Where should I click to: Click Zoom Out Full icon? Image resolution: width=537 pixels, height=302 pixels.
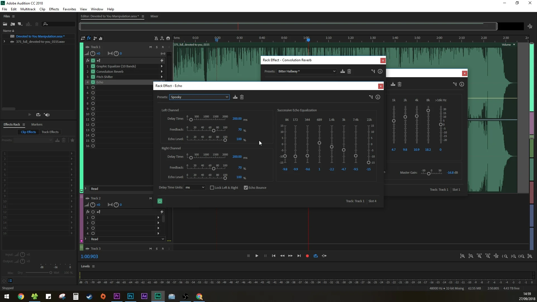496,256
